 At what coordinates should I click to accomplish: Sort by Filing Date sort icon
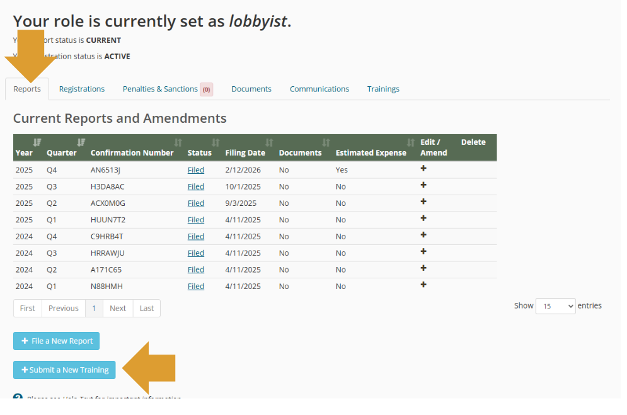[269, 142]
